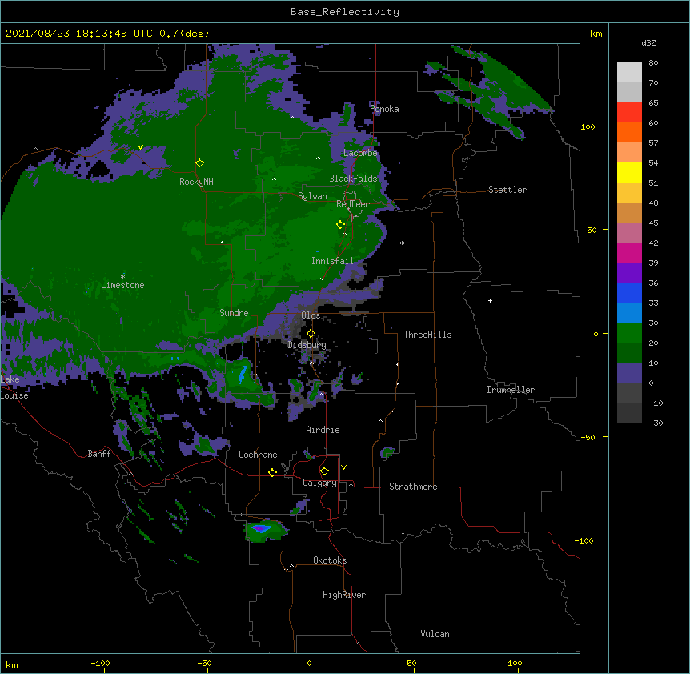Click the Innisfail city label
The width and height of the screenshot is (690, 674).
pos(332,261)
